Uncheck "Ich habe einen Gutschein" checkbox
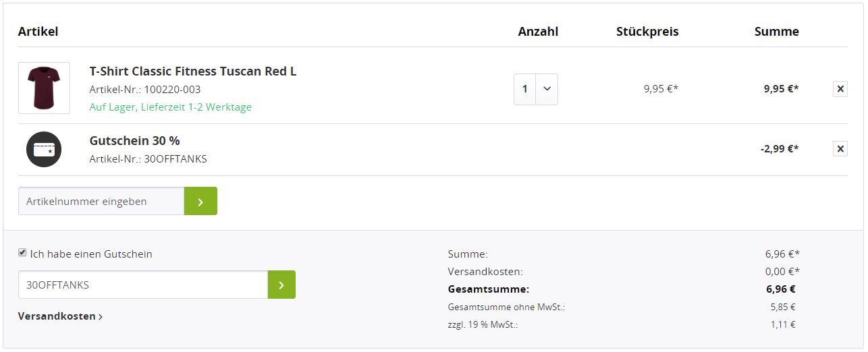This screenshot has height=352, width=868. coord(22,253)
